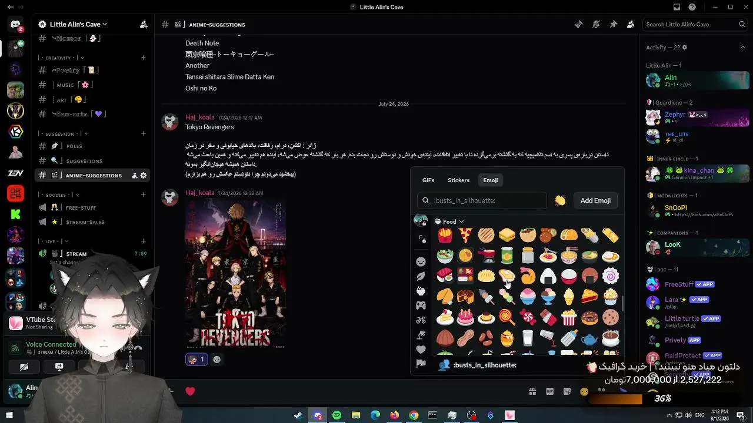The width and height of the screenshot is (753, 423).
Task: Toggle the existing reaction with count 1
Action: pos(196,360)
